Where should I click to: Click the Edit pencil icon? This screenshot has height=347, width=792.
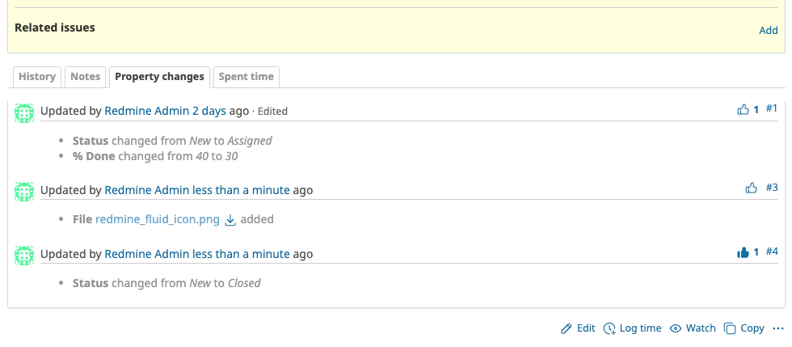tap(567, 328)
